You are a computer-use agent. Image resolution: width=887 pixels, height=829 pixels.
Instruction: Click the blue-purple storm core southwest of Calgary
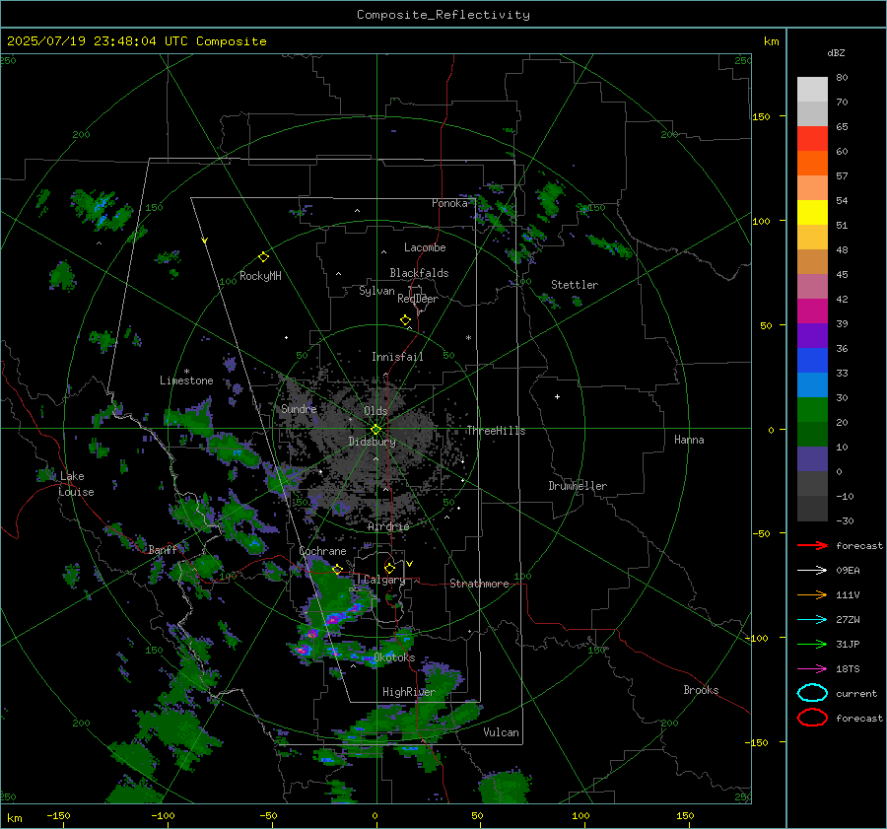335,618
